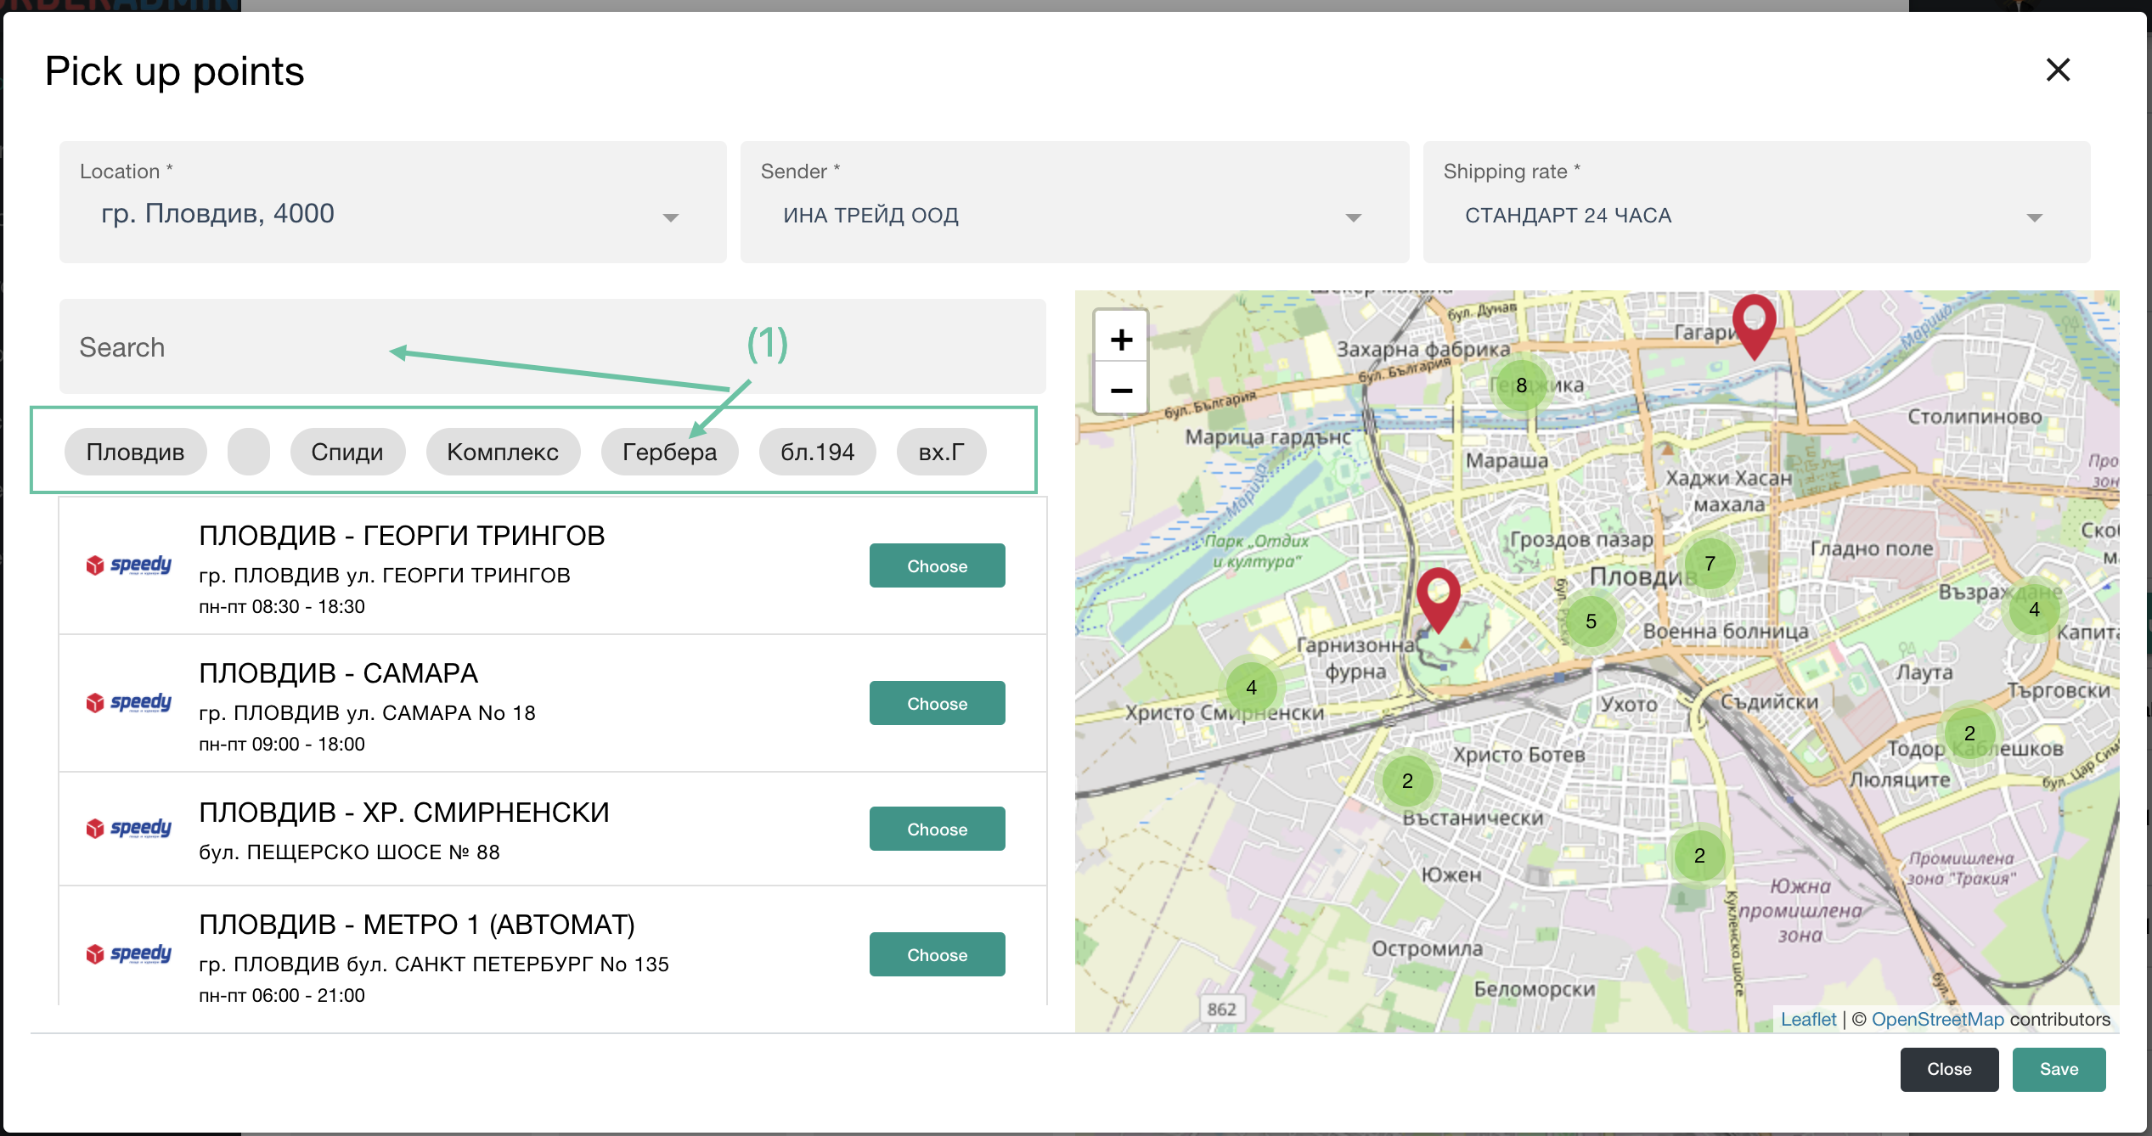Select the Гербера search chip
Screen dimensions: 2152x1136
coord(669,452)
